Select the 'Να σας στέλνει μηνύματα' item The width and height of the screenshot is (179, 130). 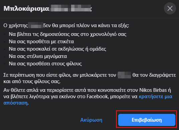[x=38, y=56]
